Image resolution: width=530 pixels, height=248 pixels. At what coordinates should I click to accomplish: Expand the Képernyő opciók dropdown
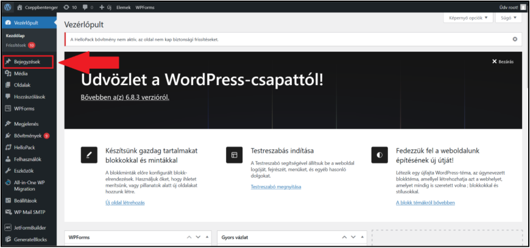(468, 18)
